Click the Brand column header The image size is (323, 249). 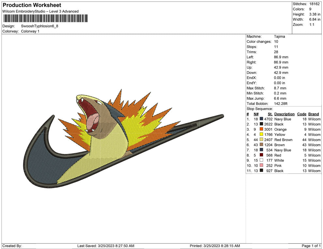tap(313, 114)
